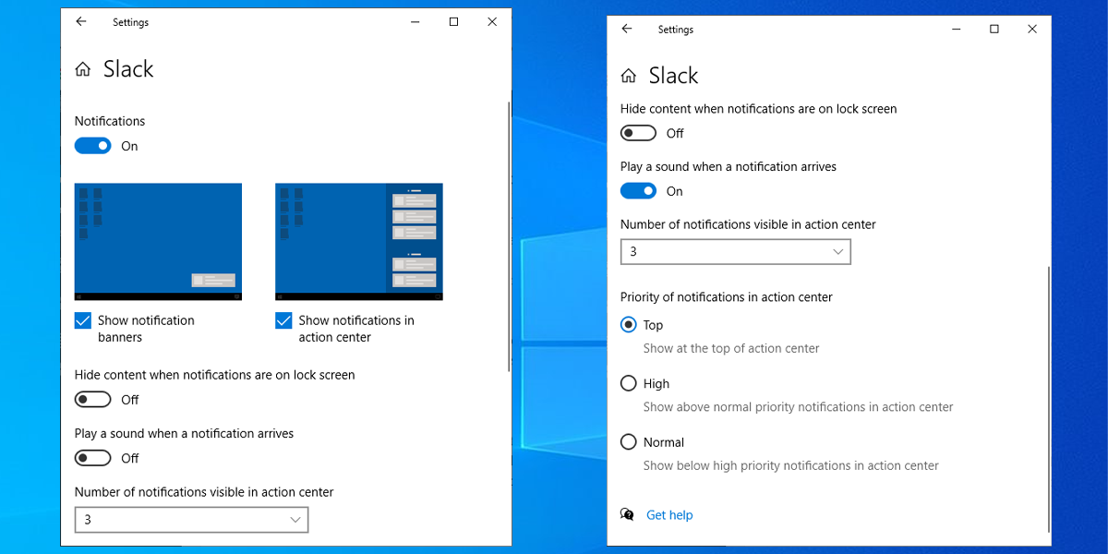The height and width of the screenshot is (554, 1108).
Task: Minimize the right Settings window
Action: coord(957,30)
